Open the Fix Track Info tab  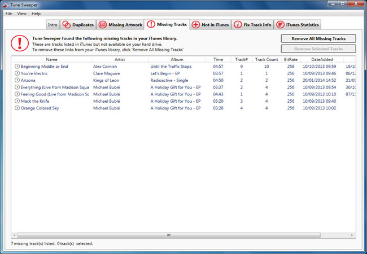point(252,25)
